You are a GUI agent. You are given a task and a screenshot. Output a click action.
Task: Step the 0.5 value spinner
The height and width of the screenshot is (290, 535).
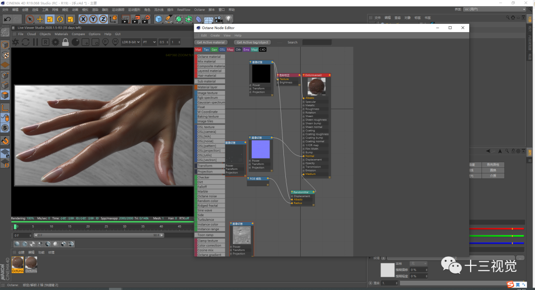(x=167, y=42)
